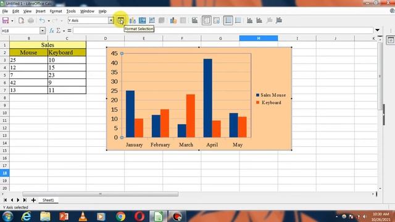The width and height of the screenshot is (395, 222).
Task: Click the Sales header cell
Action: 48,45
